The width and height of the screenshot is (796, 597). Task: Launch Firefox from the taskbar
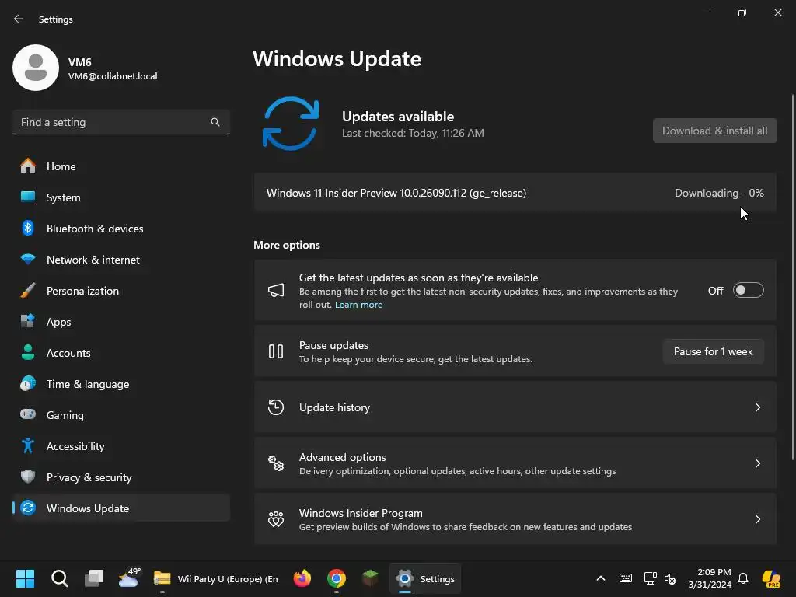[x=302, y=578]
